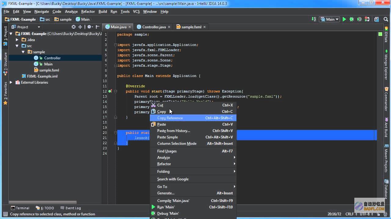This screenshot has width=391, height=219.
Task: Close the Controller.java editor tab
Action: tap(169, 27)
